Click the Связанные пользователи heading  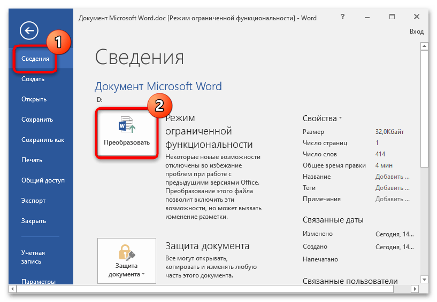coord(350,281)
